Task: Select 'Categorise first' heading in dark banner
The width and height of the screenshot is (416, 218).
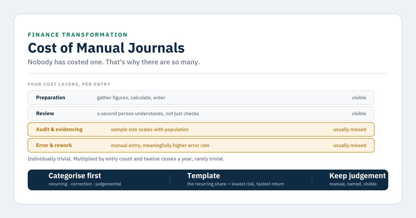Action: pos(75,176)
